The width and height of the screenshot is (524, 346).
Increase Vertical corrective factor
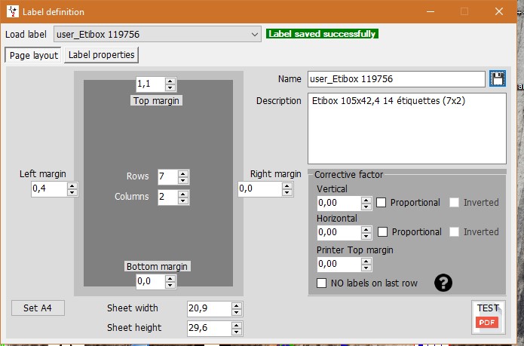coord(366,200)
